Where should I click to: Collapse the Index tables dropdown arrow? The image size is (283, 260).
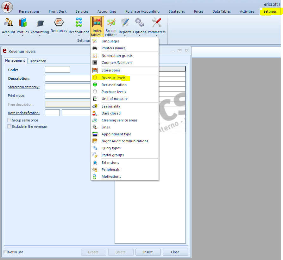click(x=102, y=34)
